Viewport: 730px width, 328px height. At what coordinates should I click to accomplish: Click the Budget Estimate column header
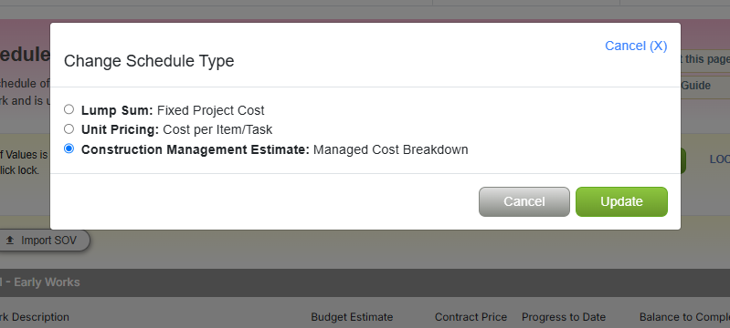pos(352,317)
